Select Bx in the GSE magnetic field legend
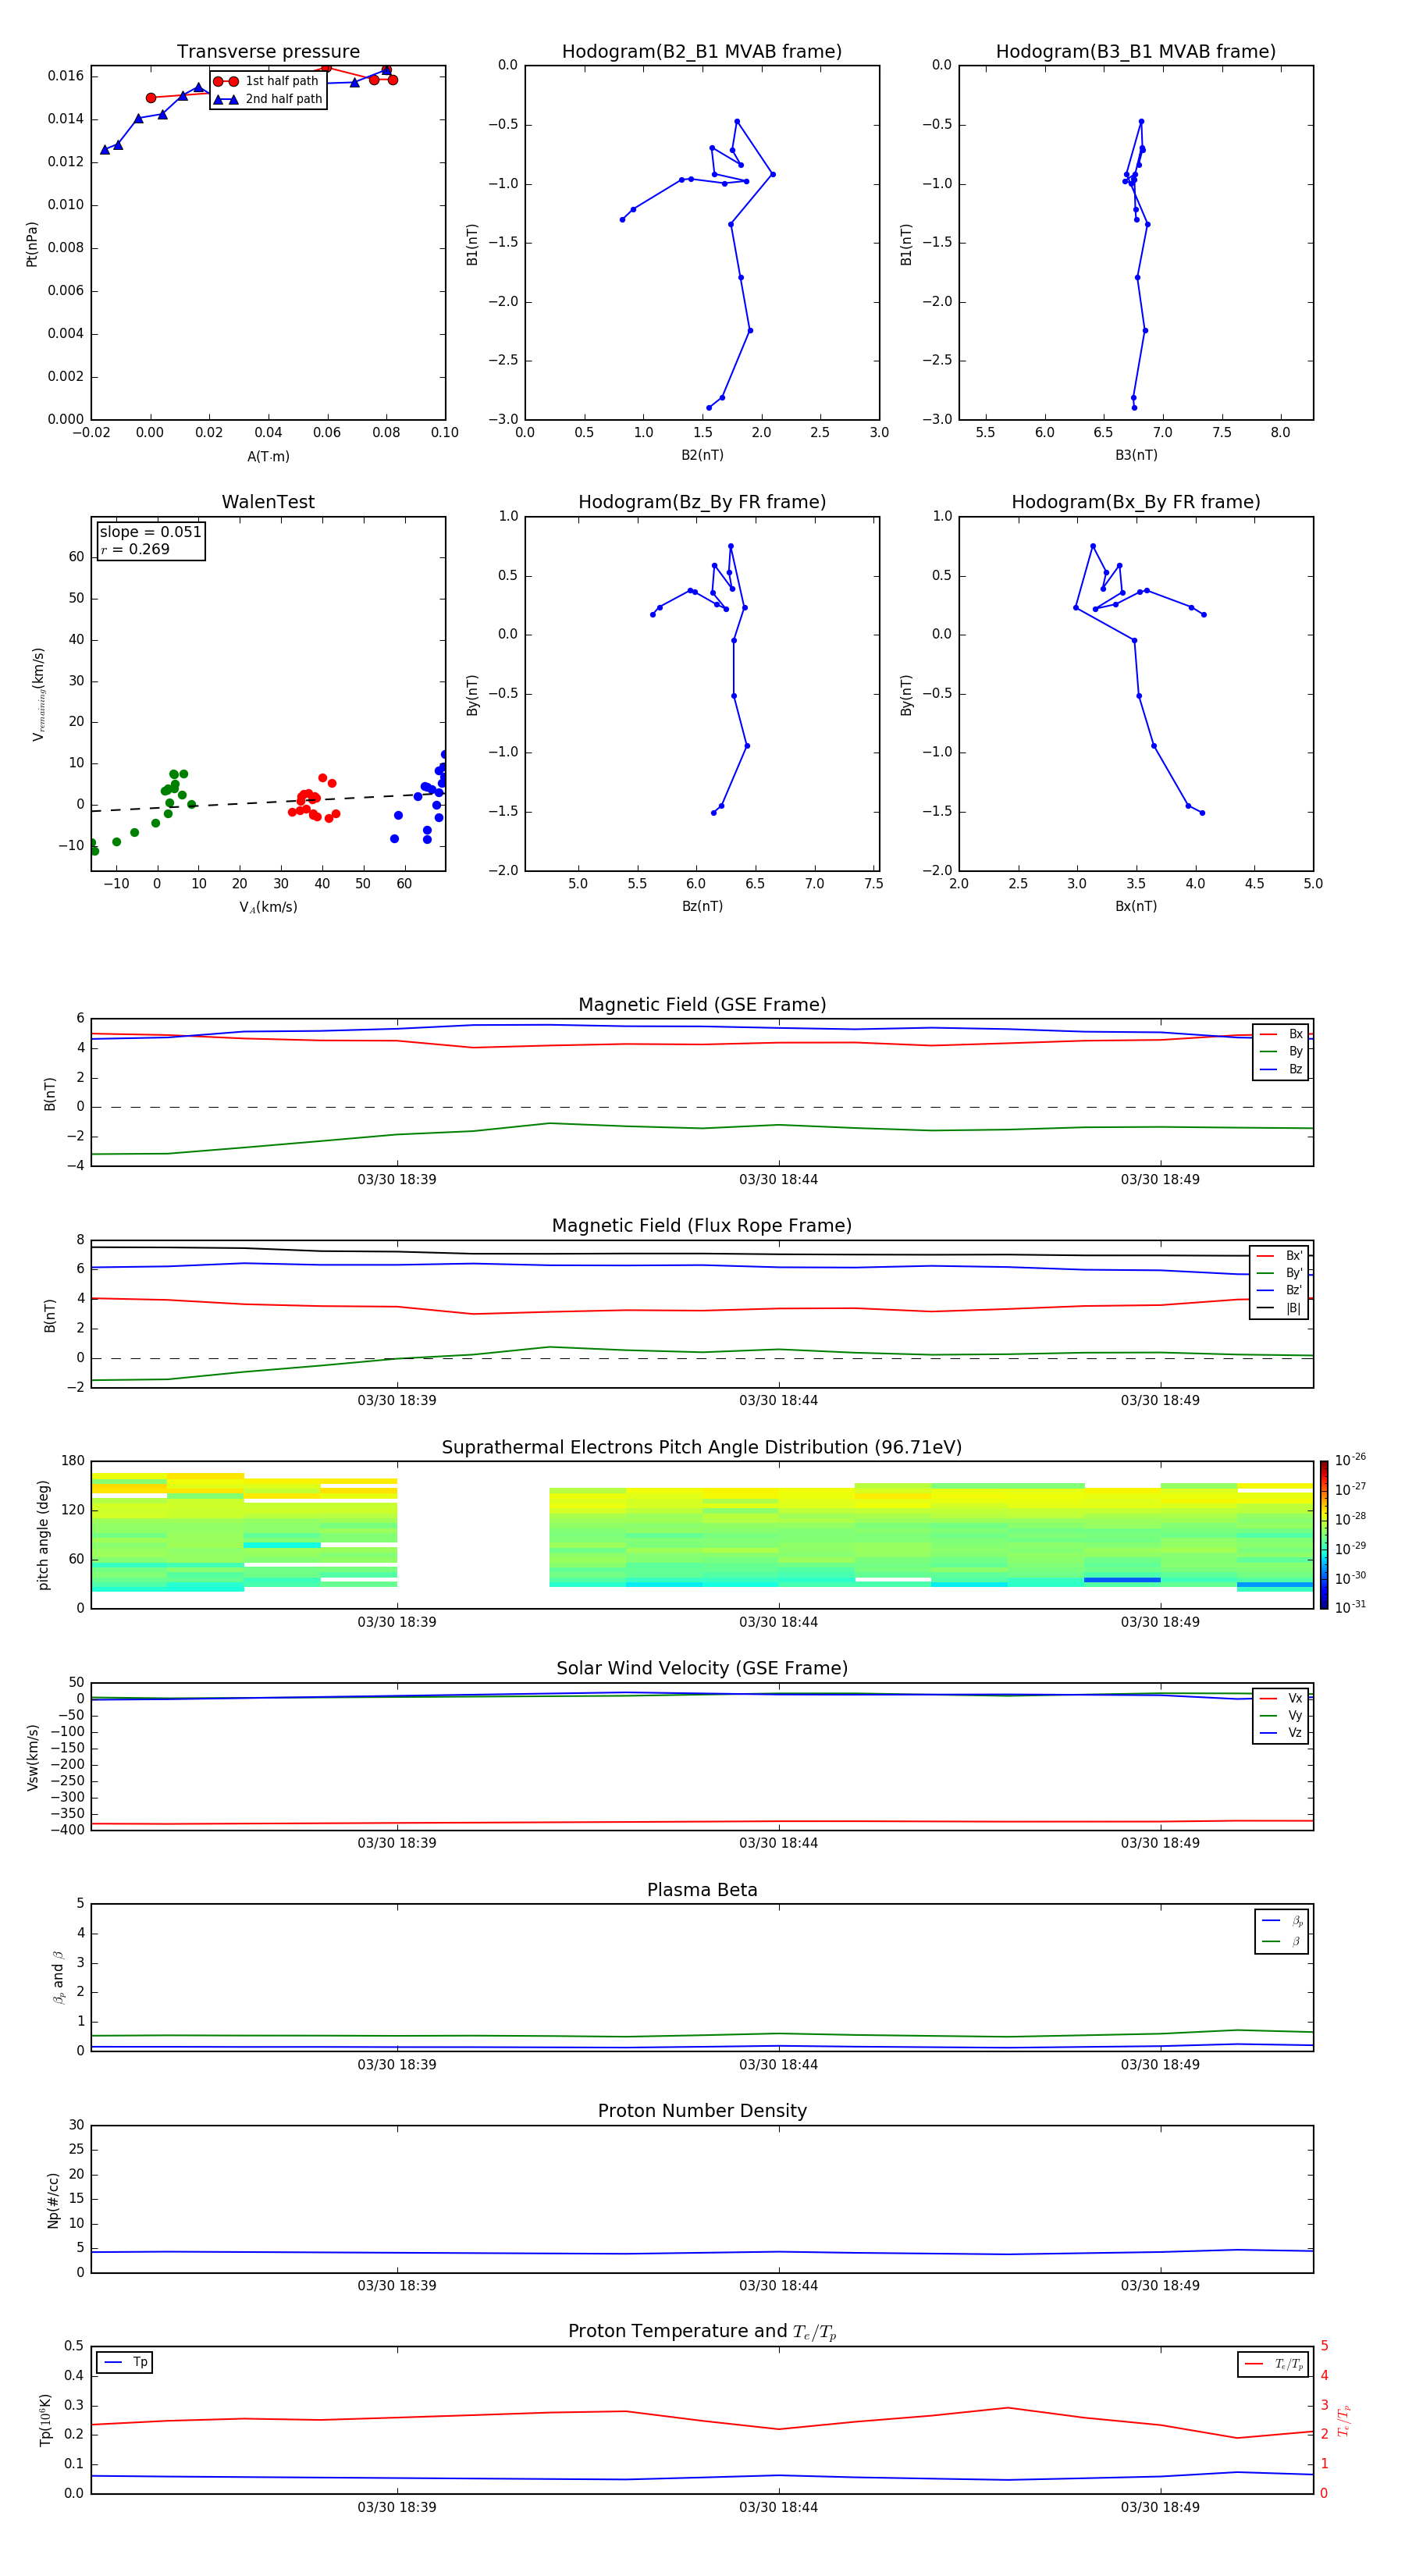Image resolution: width=1405 pixels, height=2576 pixels. pos(1281,1034)
